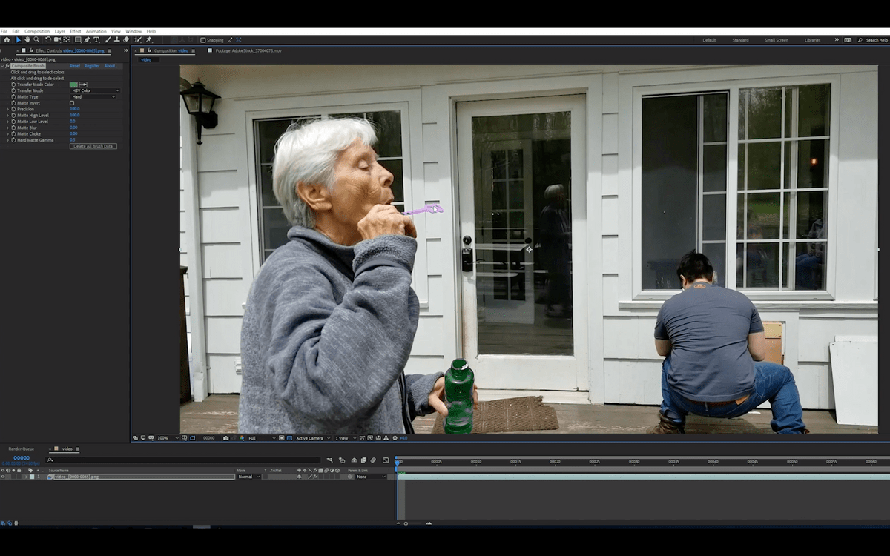
Task: Click the Graph Editor icon in timeline
Action: [386, 460]
